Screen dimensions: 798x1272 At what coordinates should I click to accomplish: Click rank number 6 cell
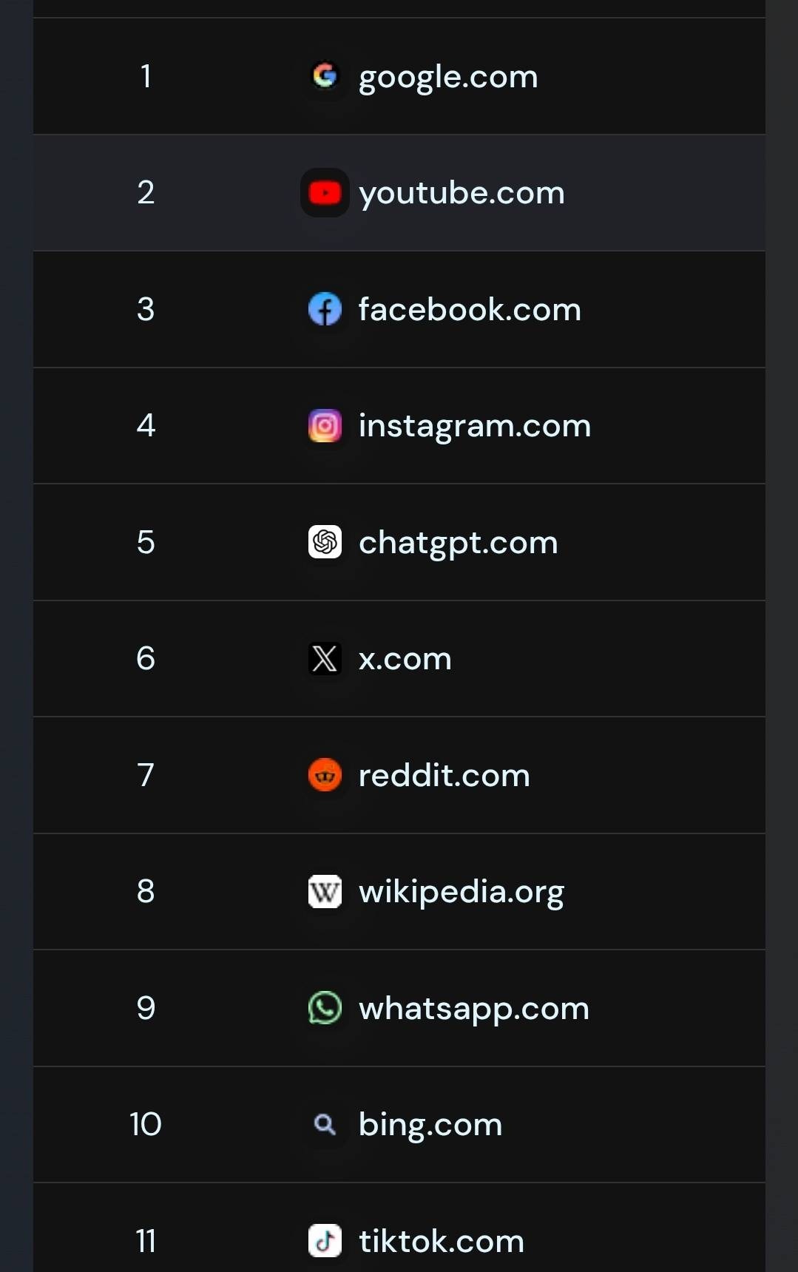146,658
